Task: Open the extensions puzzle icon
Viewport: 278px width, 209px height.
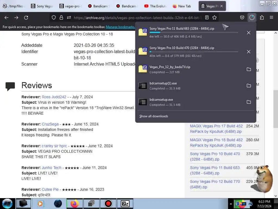Action: pos(262,17)
